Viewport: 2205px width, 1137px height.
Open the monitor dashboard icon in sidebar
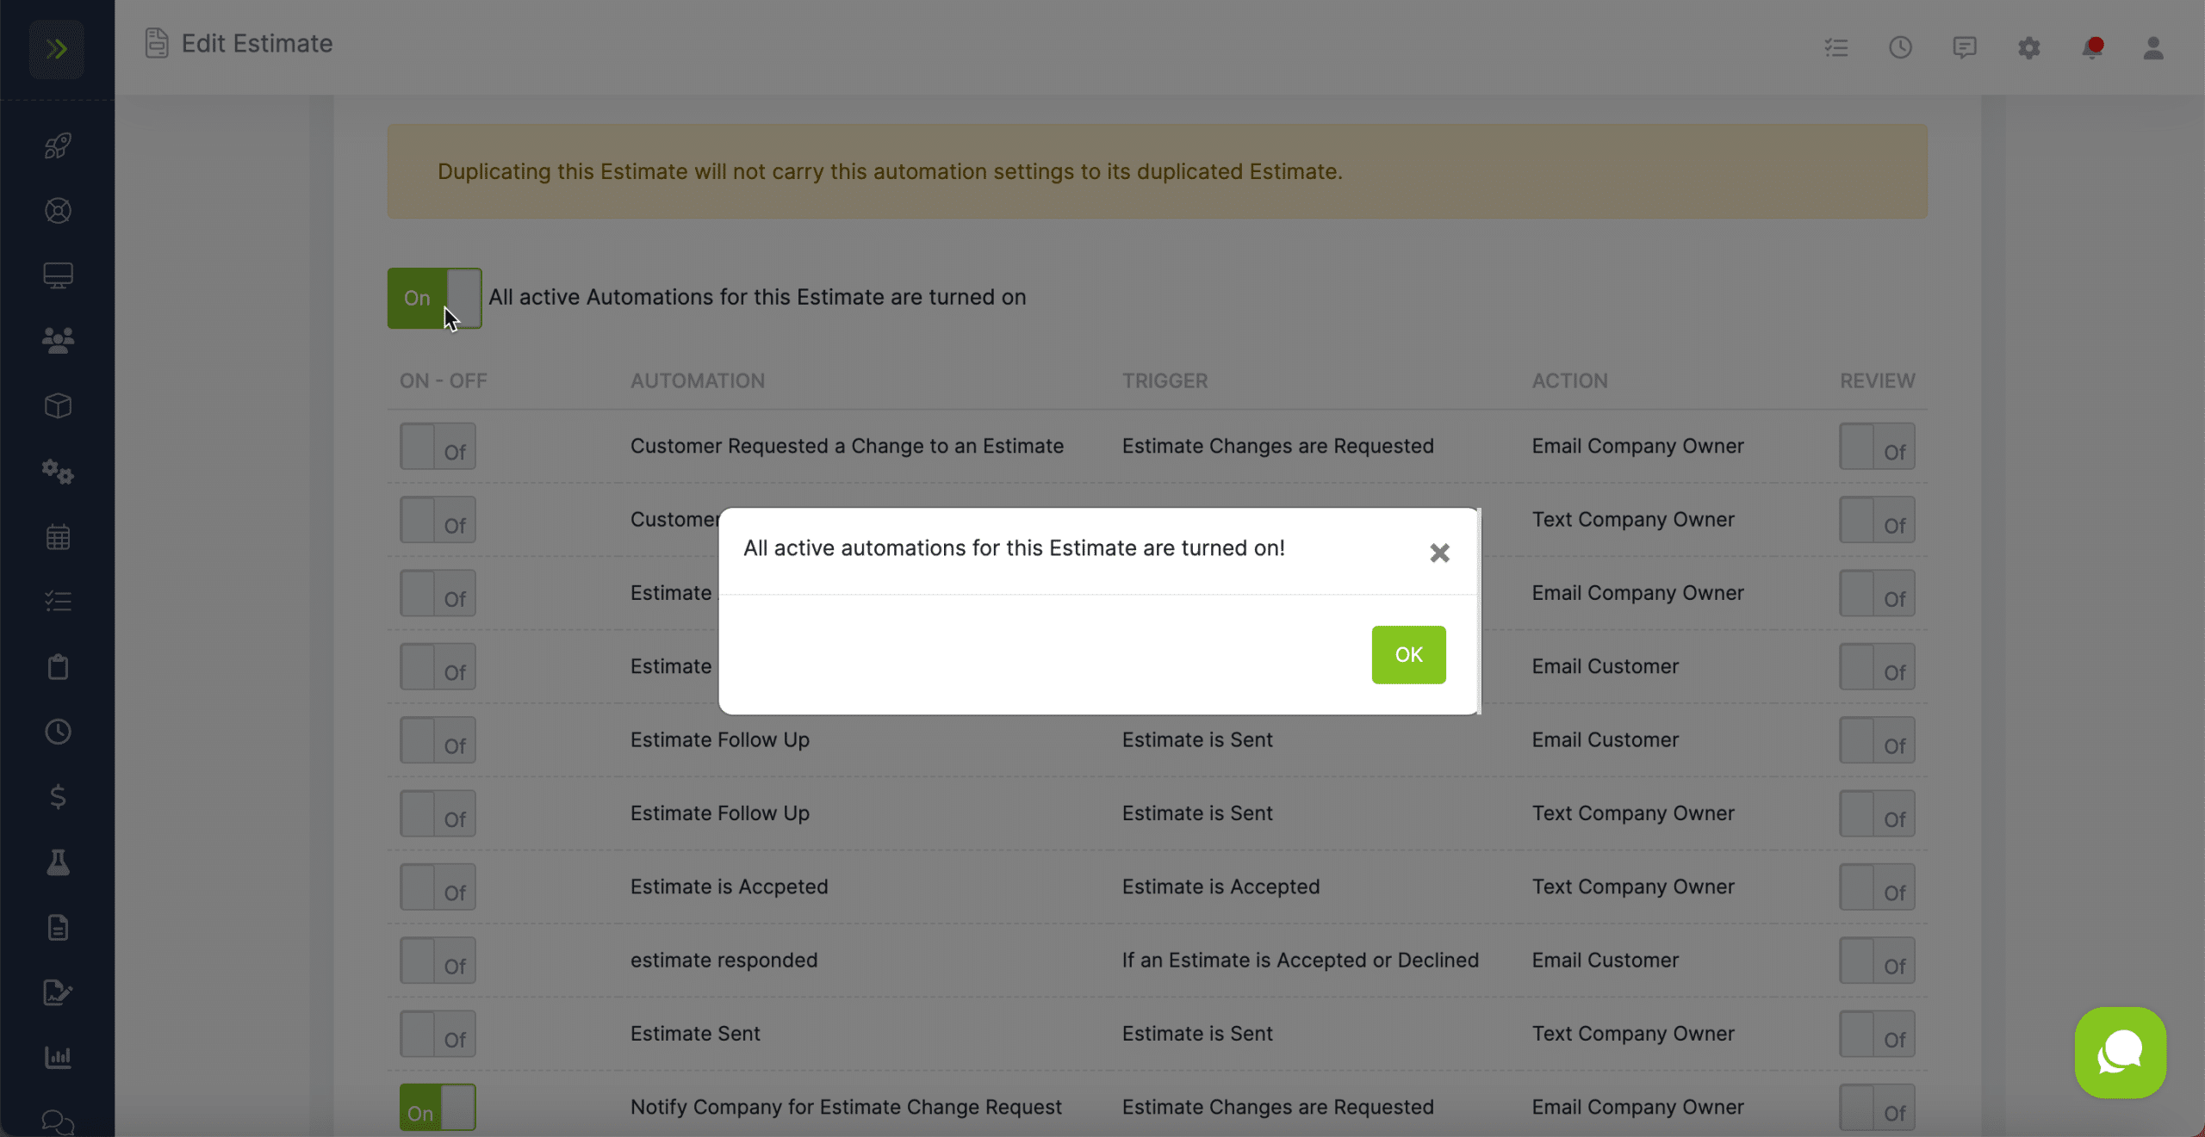58,275
